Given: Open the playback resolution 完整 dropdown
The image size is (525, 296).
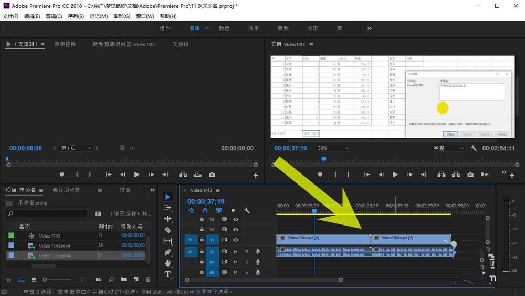Looking at the screenshot, I should pos(447,148).
